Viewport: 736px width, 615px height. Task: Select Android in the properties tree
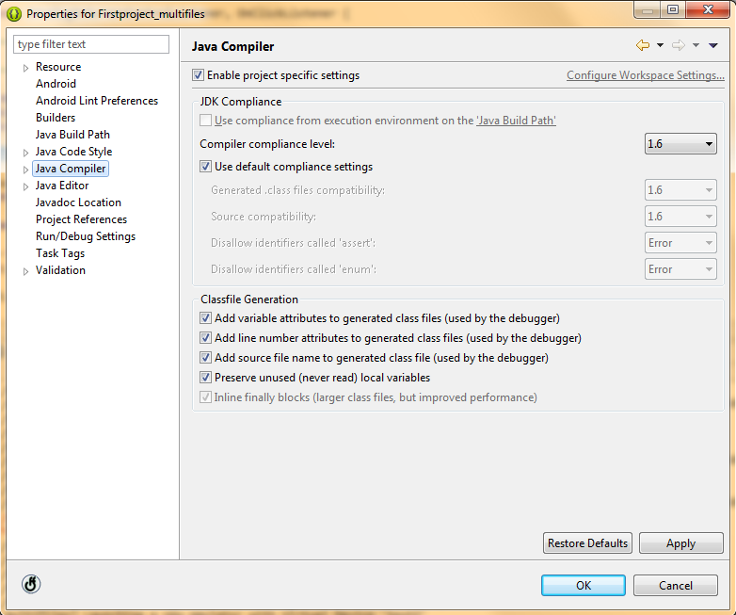pos(56,84)
